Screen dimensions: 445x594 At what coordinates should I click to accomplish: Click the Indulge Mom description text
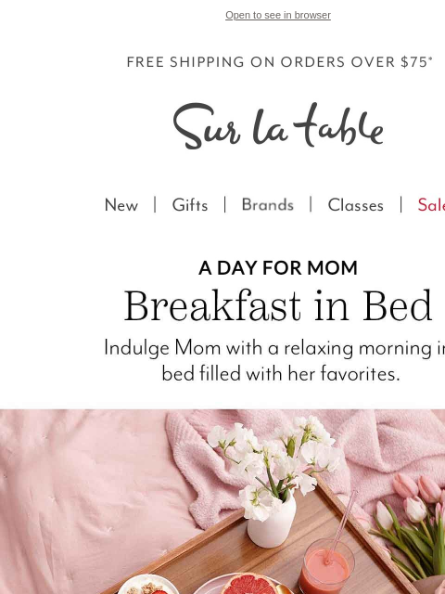274,360
